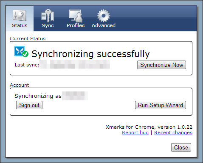Image resolution: width=203 pixels, height=163 pixels.
Task: Click the 'Synchronizing successfully' heading
Action: (x=90, y=54)
